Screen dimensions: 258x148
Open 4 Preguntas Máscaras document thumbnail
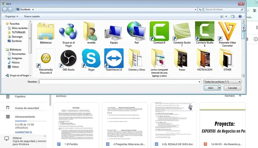click(125, 125)
